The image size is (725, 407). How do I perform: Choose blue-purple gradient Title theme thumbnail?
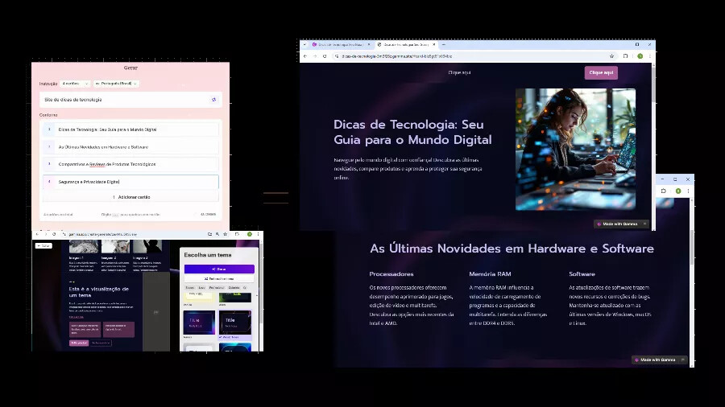pyautogui.click(x=199, y=322)
